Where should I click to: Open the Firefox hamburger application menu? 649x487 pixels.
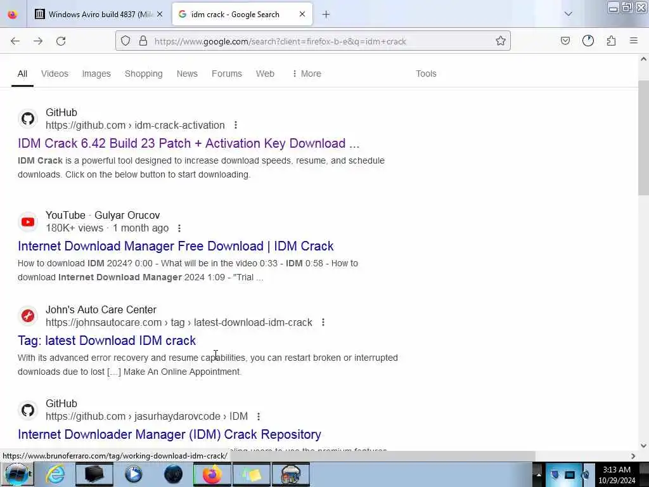[634, 41]
